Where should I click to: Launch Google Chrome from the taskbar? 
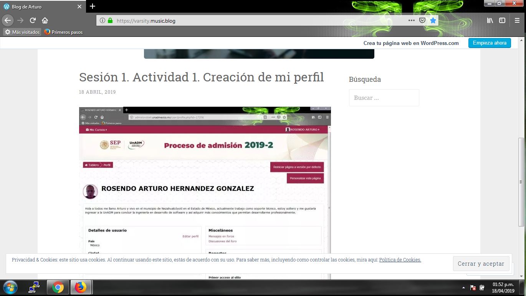tap(58, 287)
